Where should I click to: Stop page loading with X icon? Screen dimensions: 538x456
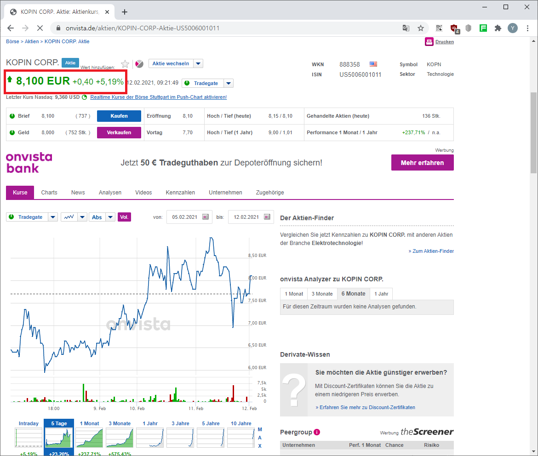click(40, 28)
